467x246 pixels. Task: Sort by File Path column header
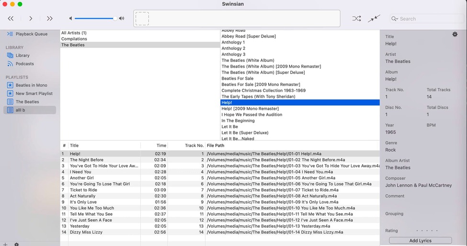click(293, 145)
